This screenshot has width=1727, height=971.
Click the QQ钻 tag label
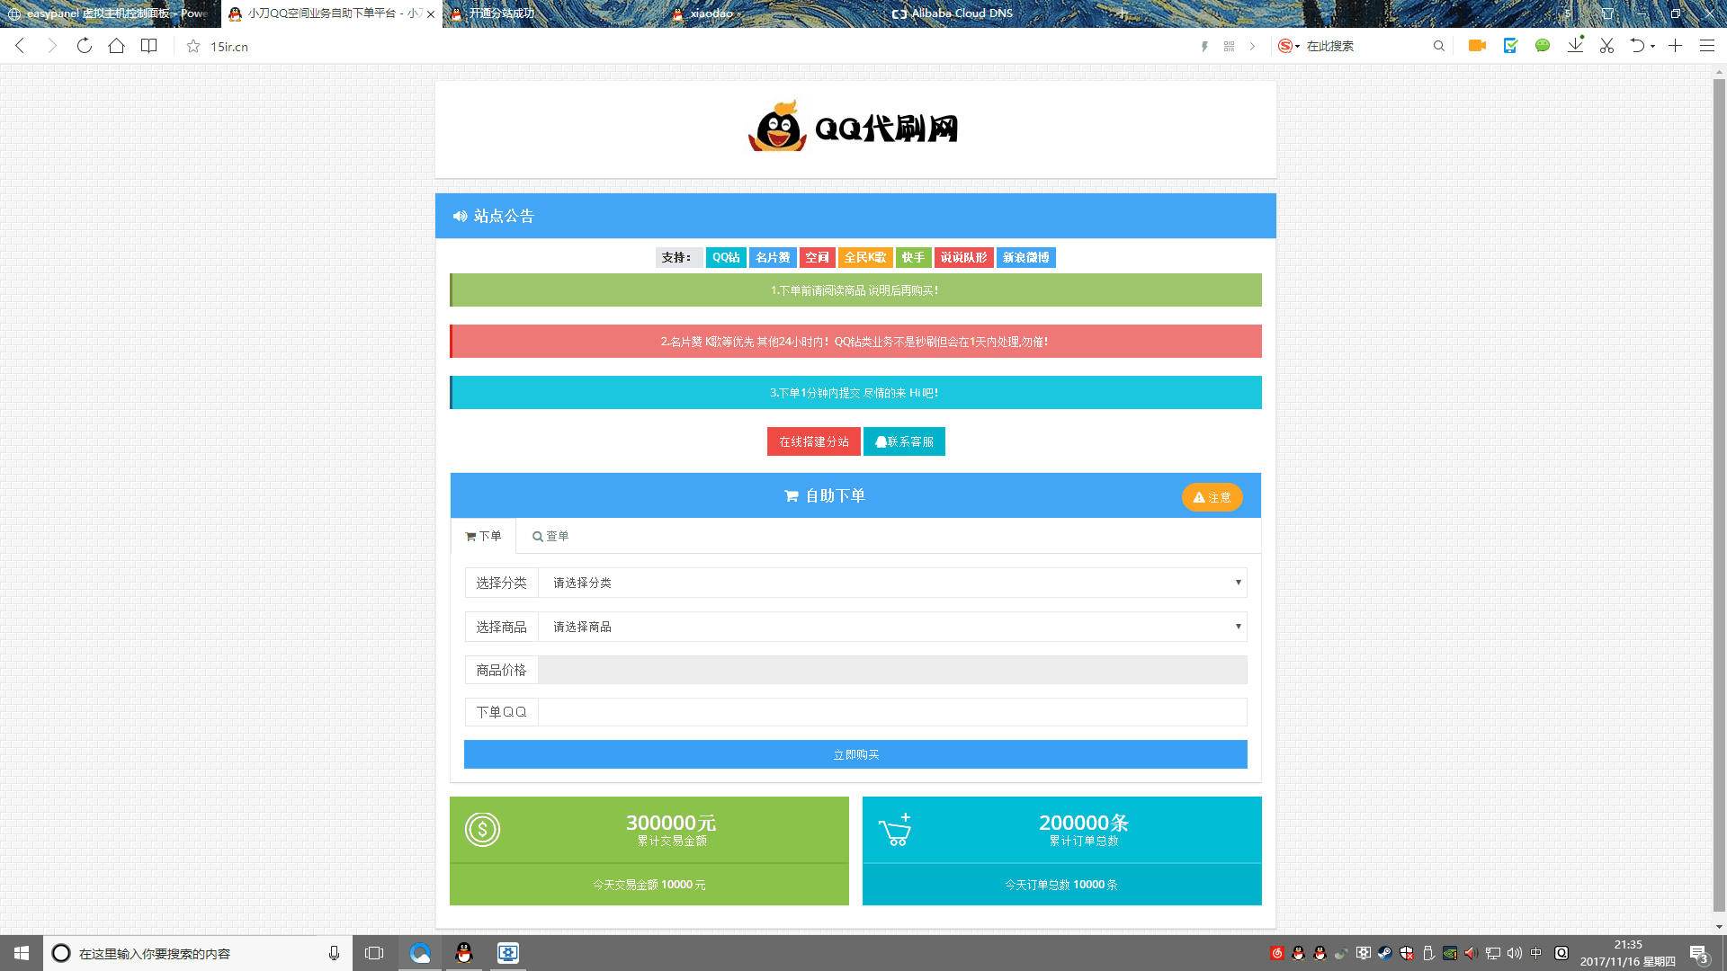726,257
